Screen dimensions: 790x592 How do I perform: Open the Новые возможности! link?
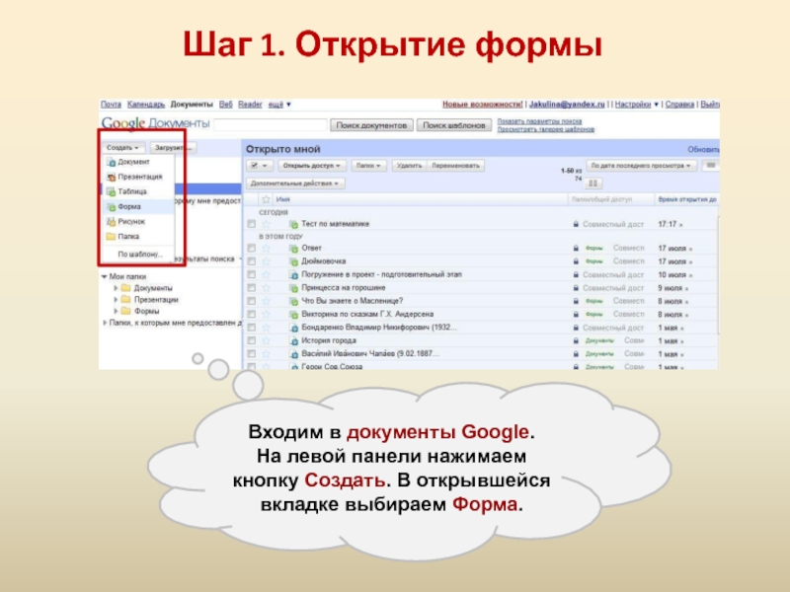pyautogui.click(x=482, y=105)
